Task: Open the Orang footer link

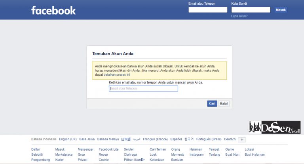Action: (x=175, y=149)
